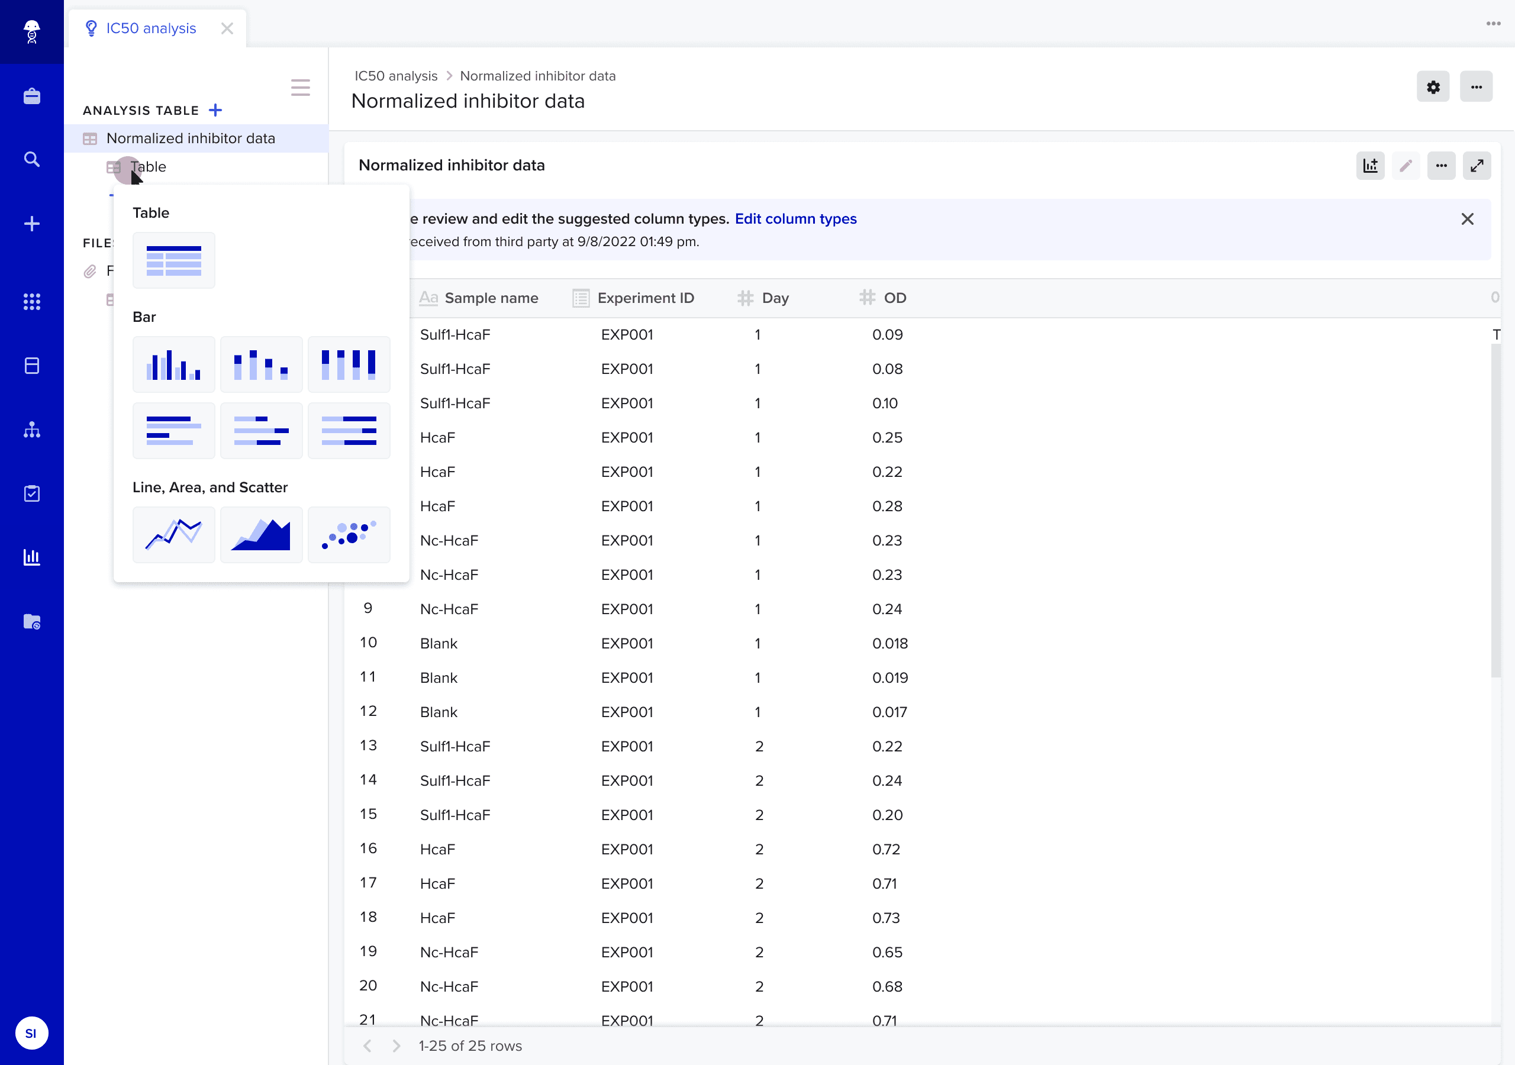
Task: Collapse the side panel with hamburger icon
Action: pos(300,87)
